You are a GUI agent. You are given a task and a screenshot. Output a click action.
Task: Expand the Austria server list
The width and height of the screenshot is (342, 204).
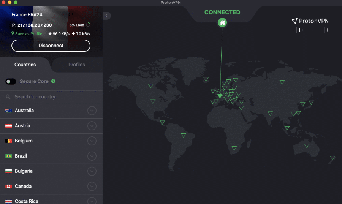point(92,126)
